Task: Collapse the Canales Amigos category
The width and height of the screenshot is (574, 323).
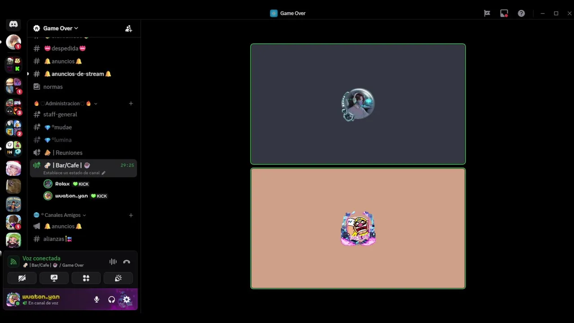Action: click(60, 215)
